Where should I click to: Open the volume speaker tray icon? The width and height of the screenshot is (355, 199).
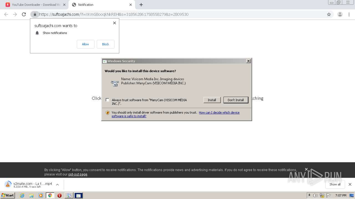click(x=315, y=195)
